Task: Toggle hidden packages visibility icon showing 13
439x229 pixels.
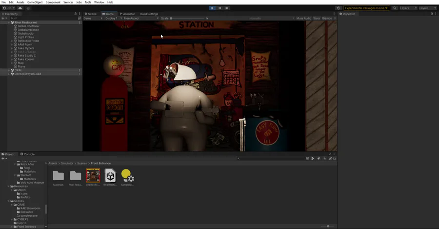Action: [x=332, y=159]
